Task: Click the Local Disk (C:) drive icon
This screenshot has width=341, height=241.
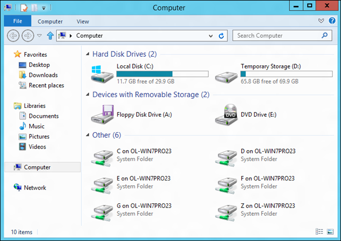Action: click(101, 74)
